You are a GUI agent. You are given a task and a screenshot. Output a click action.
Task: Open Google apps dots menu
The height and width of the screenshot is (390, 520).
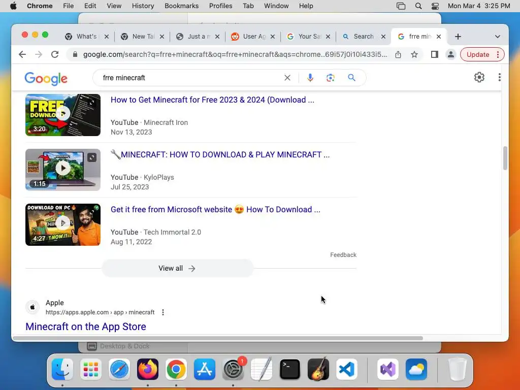coord(500,77)
